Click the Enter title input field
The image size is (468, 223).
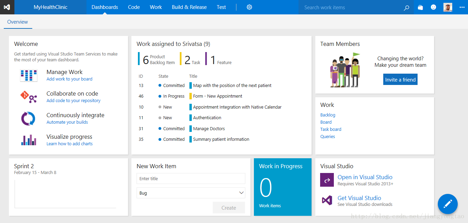click(191, 178)
